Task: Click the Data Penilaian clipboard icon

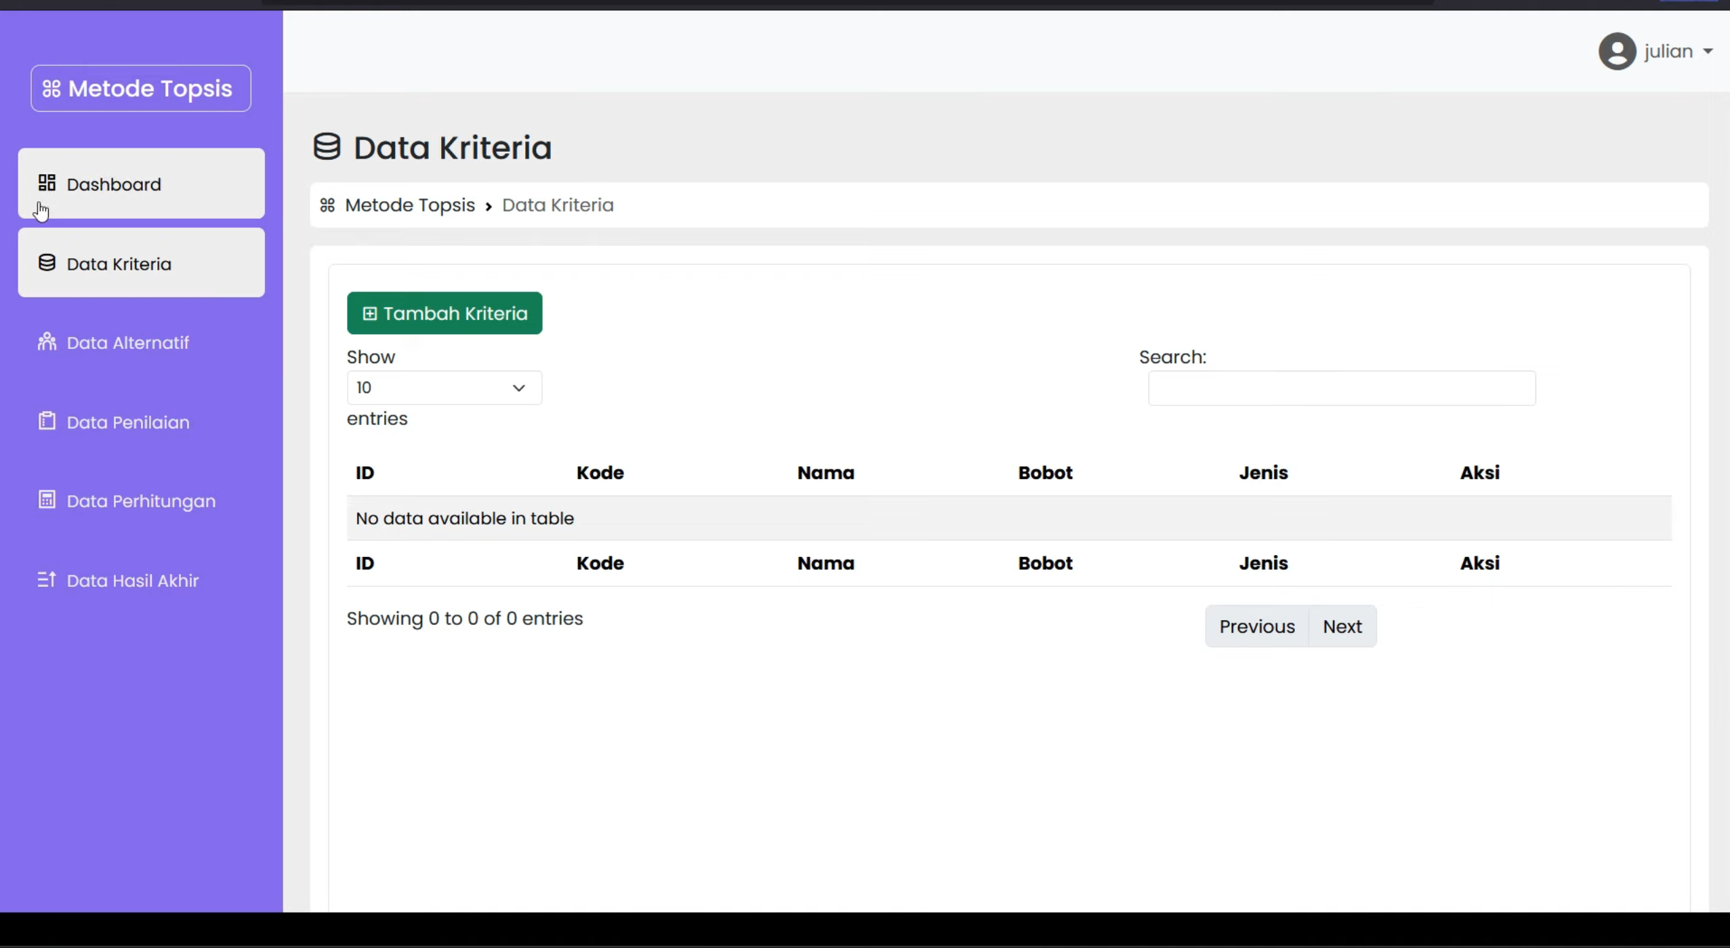Action: [47, 421]
